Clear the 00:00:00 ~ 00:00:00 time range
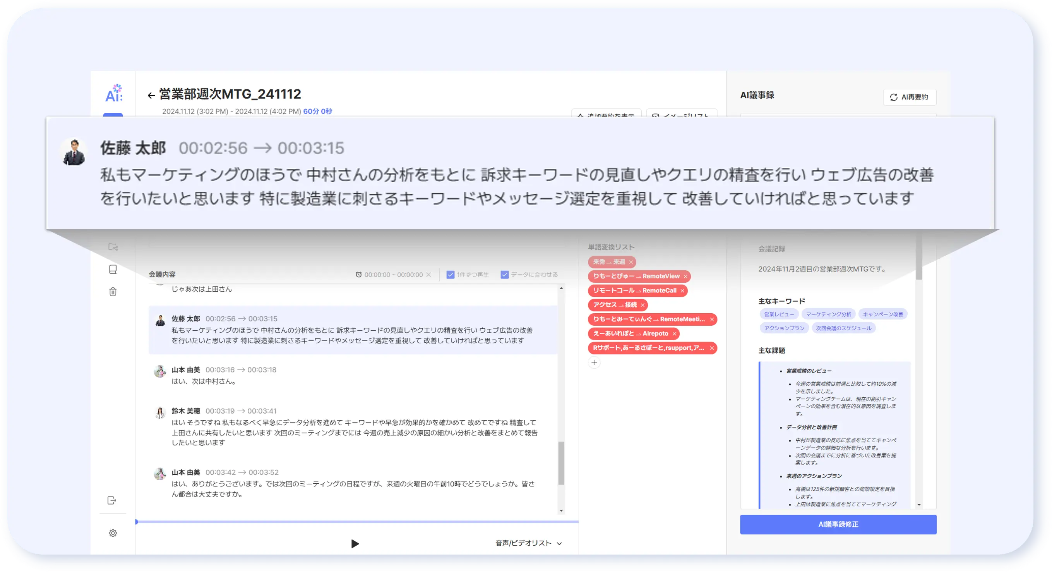Screen dimensions: 1052x572 point(428,275)
